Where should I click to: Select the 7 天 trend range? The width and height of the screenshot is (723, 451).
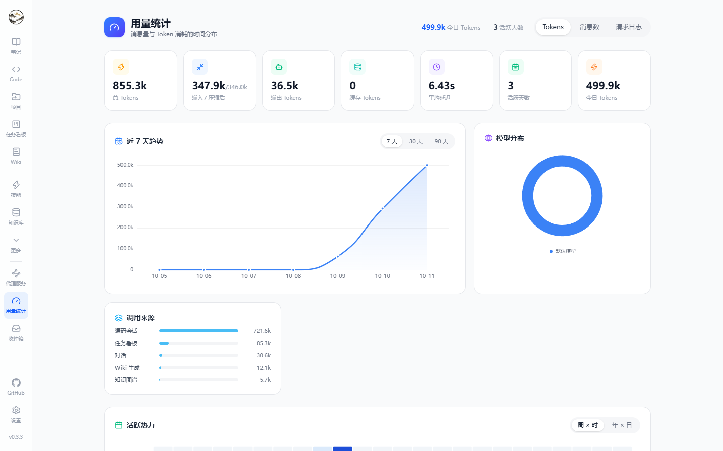coord(392,141)
